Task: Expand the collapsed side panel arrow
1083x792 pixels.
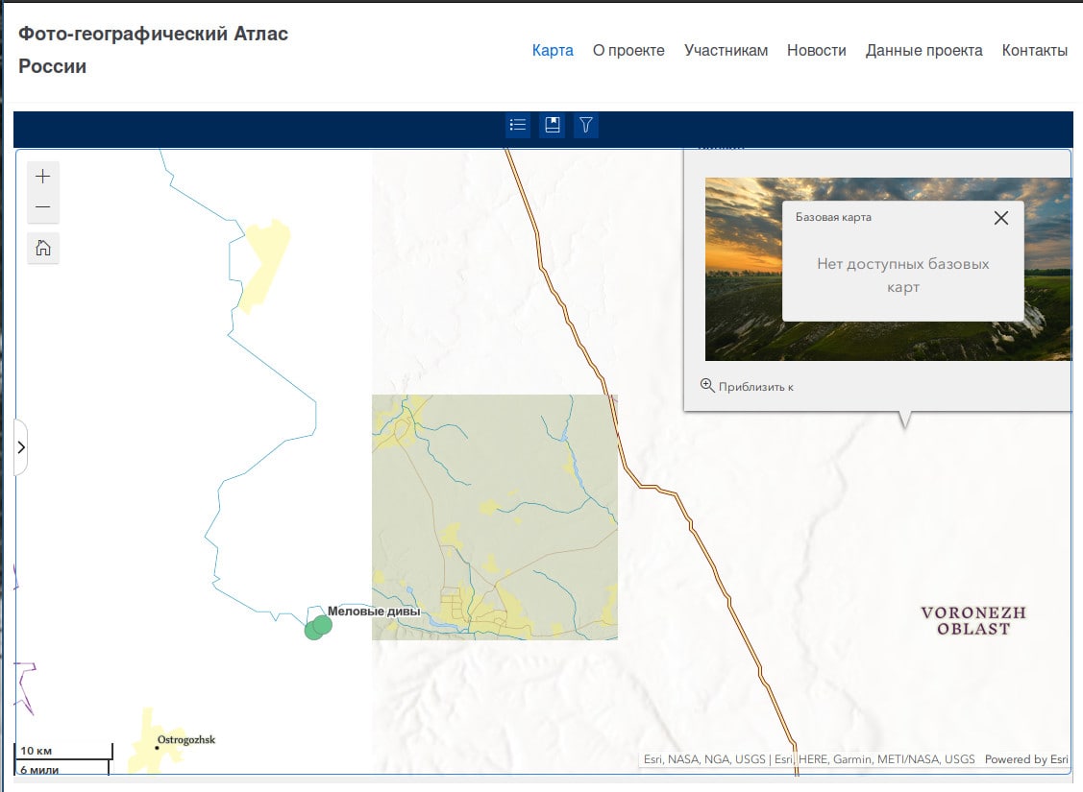Action: [x=21, y=447]
